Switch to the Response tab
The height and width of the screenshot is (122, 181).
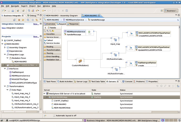point(73,24)
